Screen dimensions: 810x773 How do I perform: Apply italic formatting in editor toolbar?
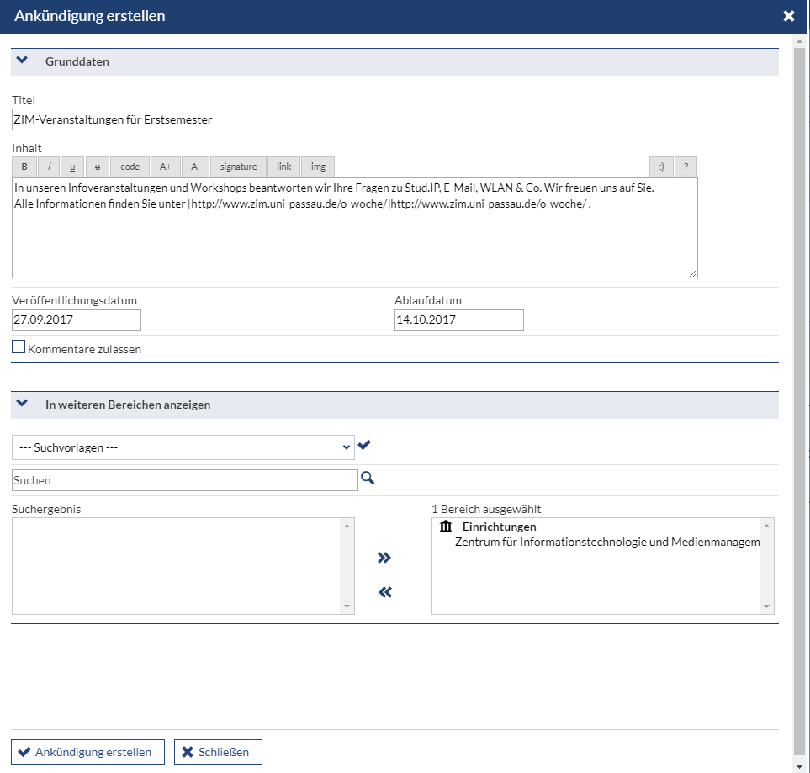pyautogui.click(x=49, y=167)
